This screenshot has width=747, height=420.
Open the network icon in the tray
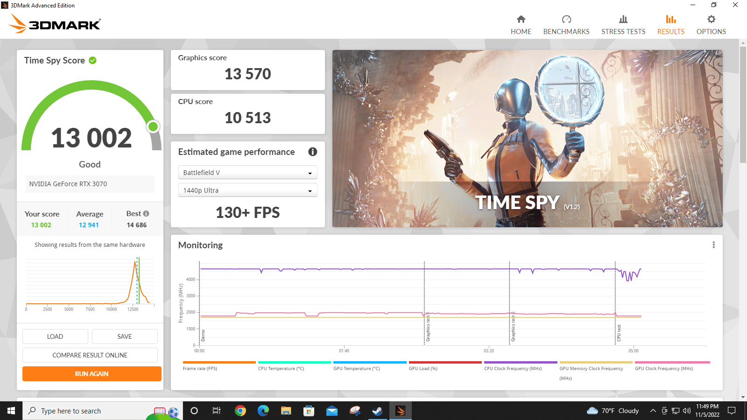coord(676,411)
